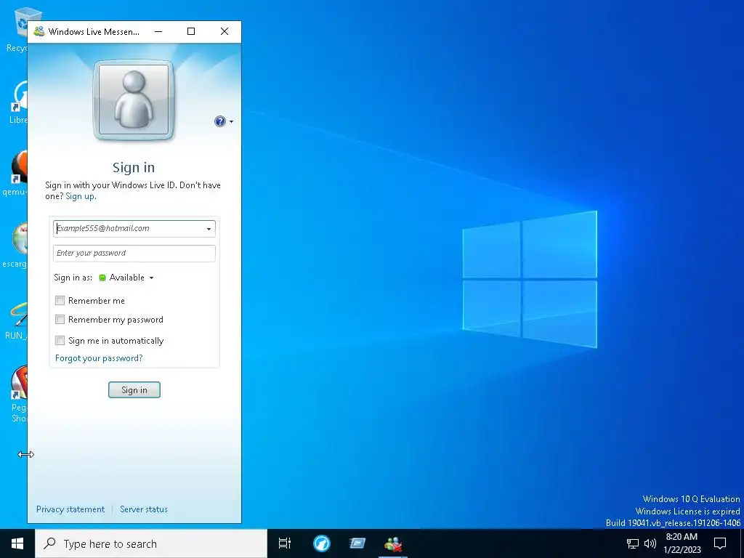Open Task View from the taskbar
Viewport: 744px width, 558px height.
coord(285,543)
